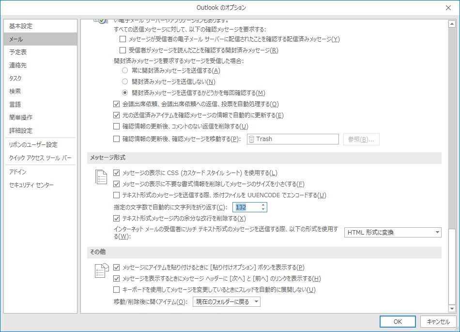
Task: Click 移動/削除後に開くアイテム label
Action: tap(151, 302)
